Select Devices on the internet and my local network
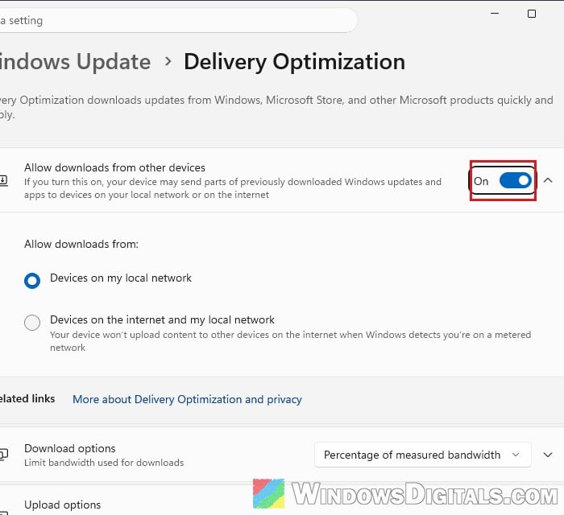The width and height of the screenshot is (564, 515). tap(32, 322)
